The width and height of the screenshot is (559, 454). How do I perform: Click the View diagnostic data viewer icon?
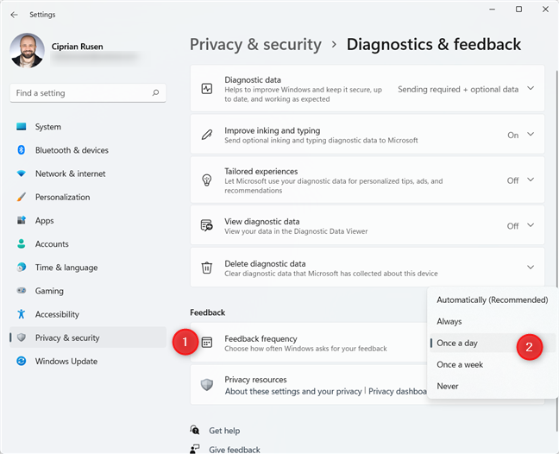[207, 225]
